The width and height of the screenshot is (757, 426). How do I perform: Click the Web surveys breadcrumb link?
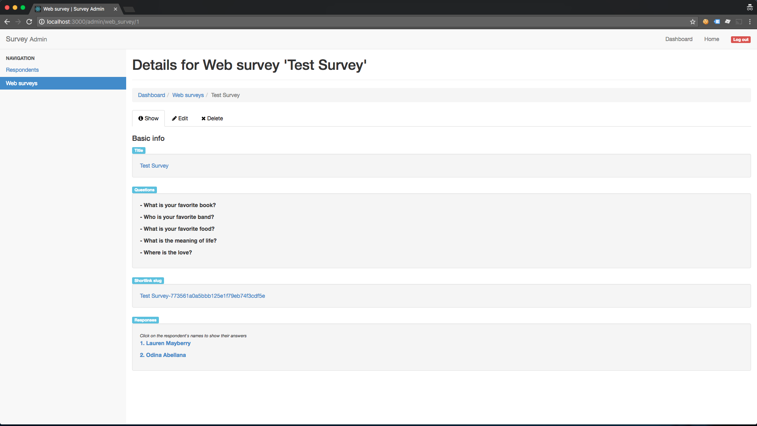pos(188,95)
